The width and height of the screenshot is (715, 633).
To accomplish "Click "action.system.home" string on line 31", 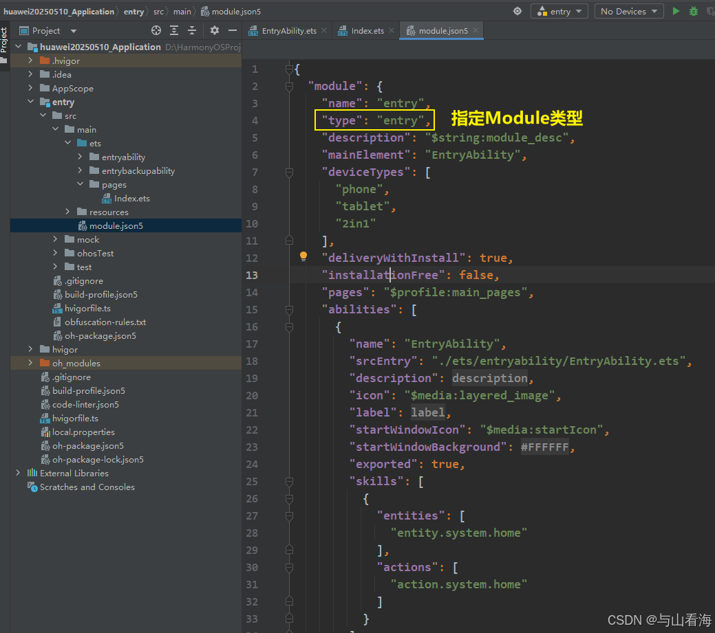I will pyautogui.click(x=459, y=584).
